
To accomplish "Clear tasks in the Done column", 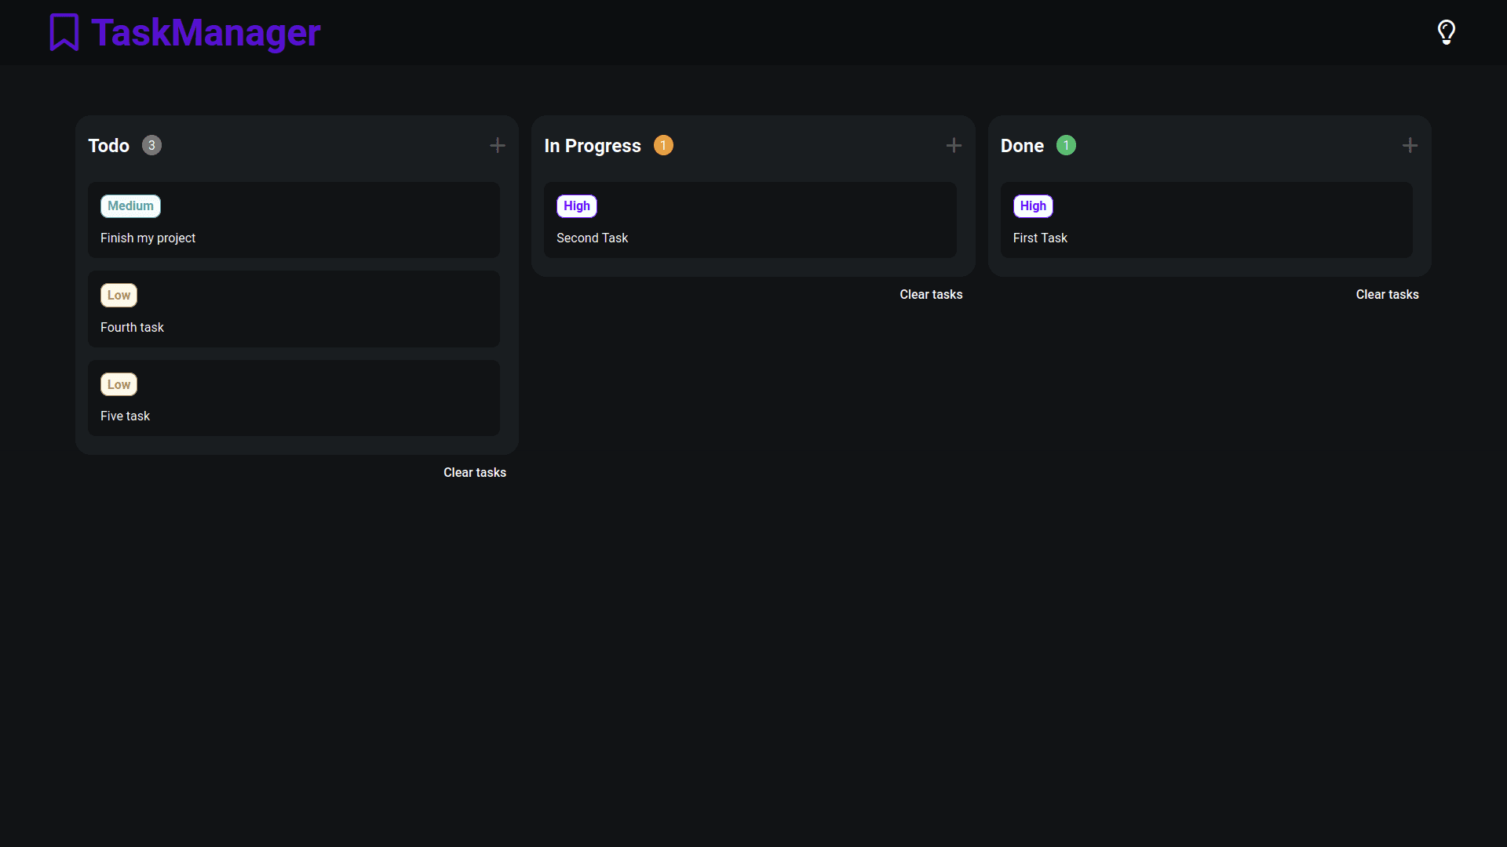I will [x=1386, y=294].
